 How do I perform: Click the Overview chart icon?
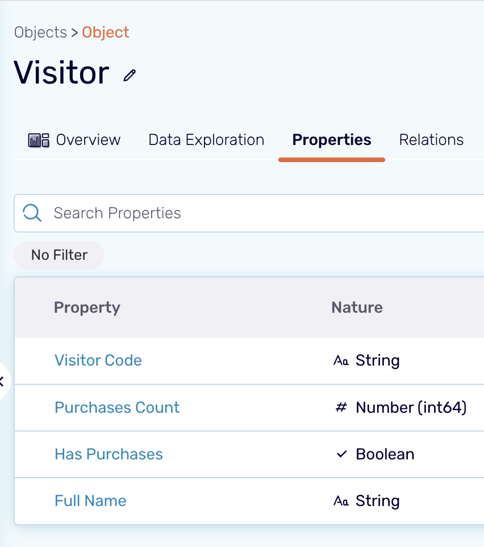point(39,140)
